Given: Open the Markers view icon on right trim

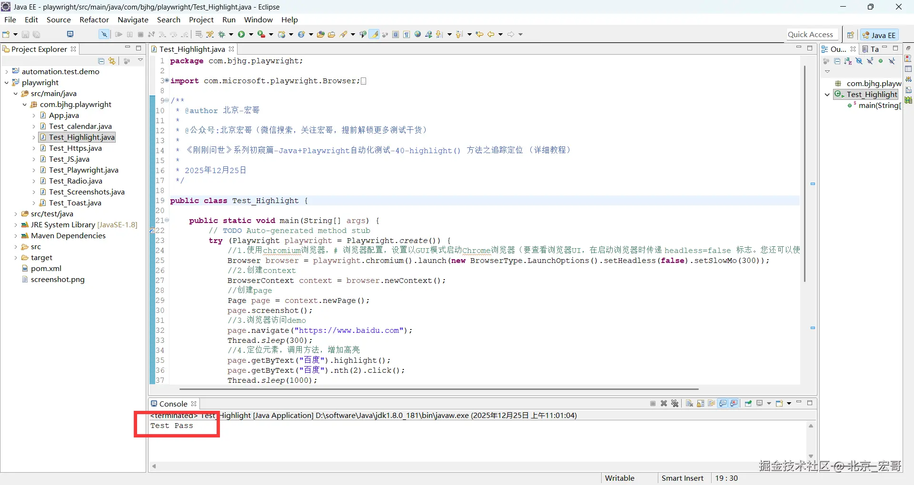Looking at the screenshot, I should click(908, 58).
